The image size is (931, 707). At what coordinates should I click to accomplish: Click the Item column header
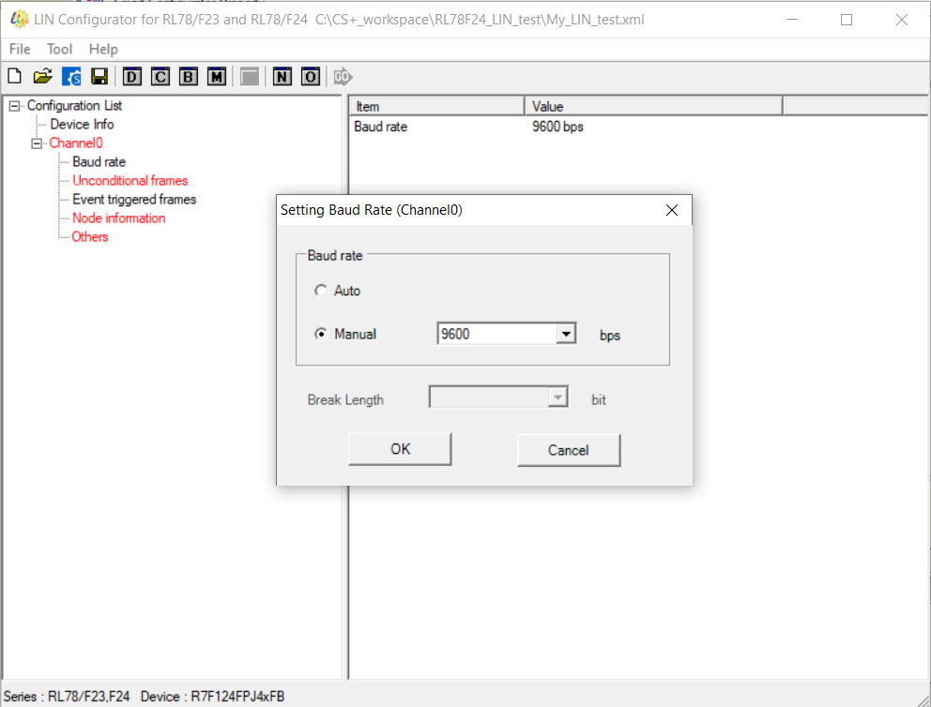pos(437,106)
